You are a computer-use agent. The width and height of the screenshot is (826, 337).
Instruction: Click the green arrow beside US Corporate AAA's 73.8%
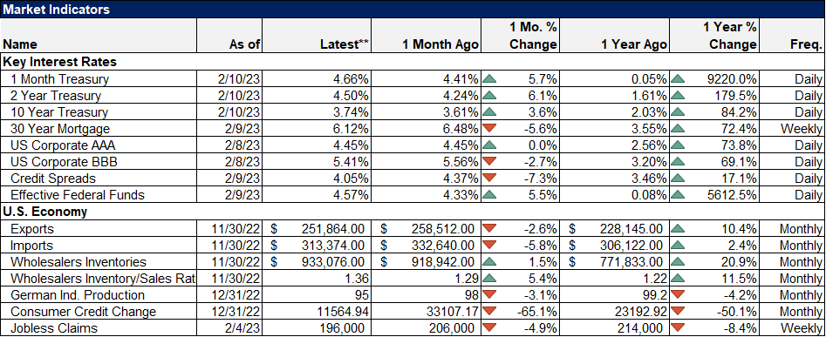(678, 146)
